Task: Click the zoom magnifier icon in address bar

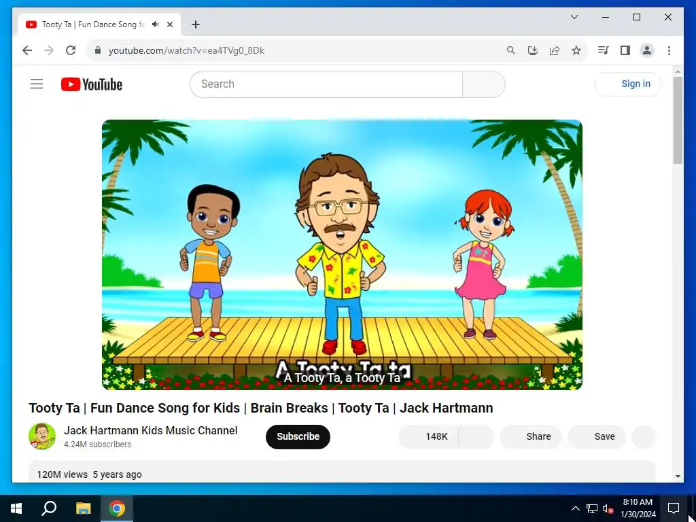Action: tap(511, 50)
